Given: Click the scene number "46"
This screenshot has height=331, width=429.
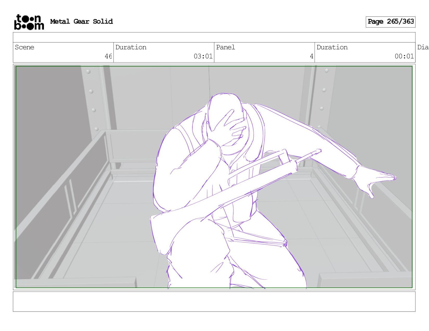Looking at the screenshot, I should point(108,56).
